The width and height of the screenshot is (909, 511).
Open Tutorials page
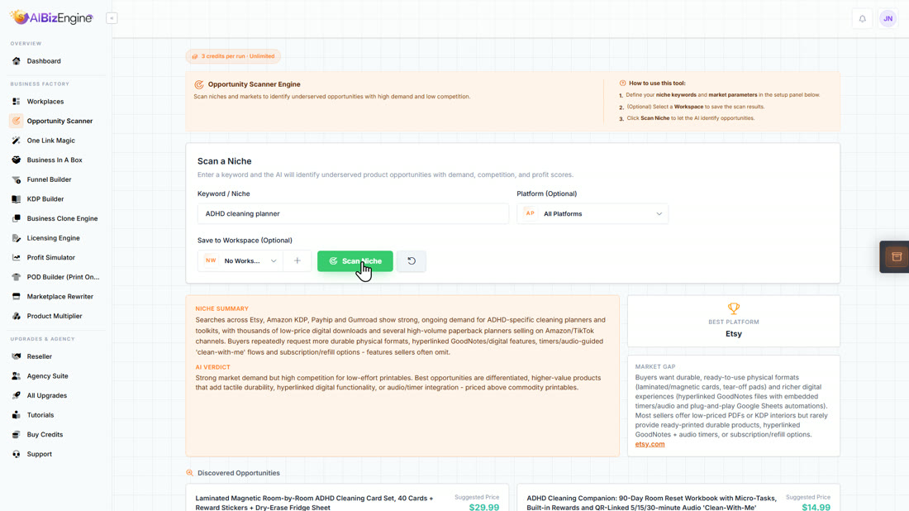[x=40, y=415]
